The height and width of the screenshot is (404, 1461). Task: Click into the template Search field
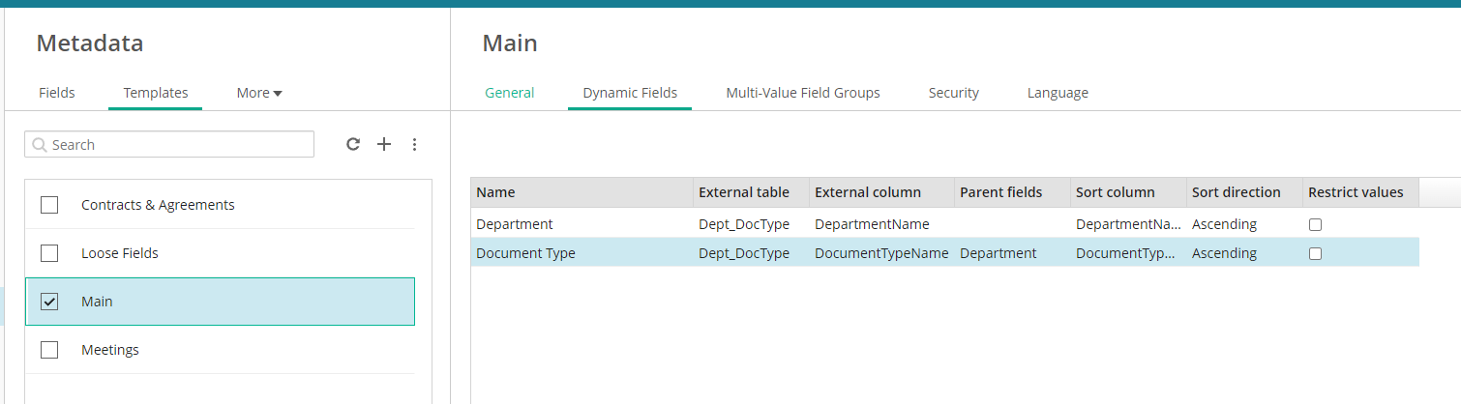[x=179, y=145]
